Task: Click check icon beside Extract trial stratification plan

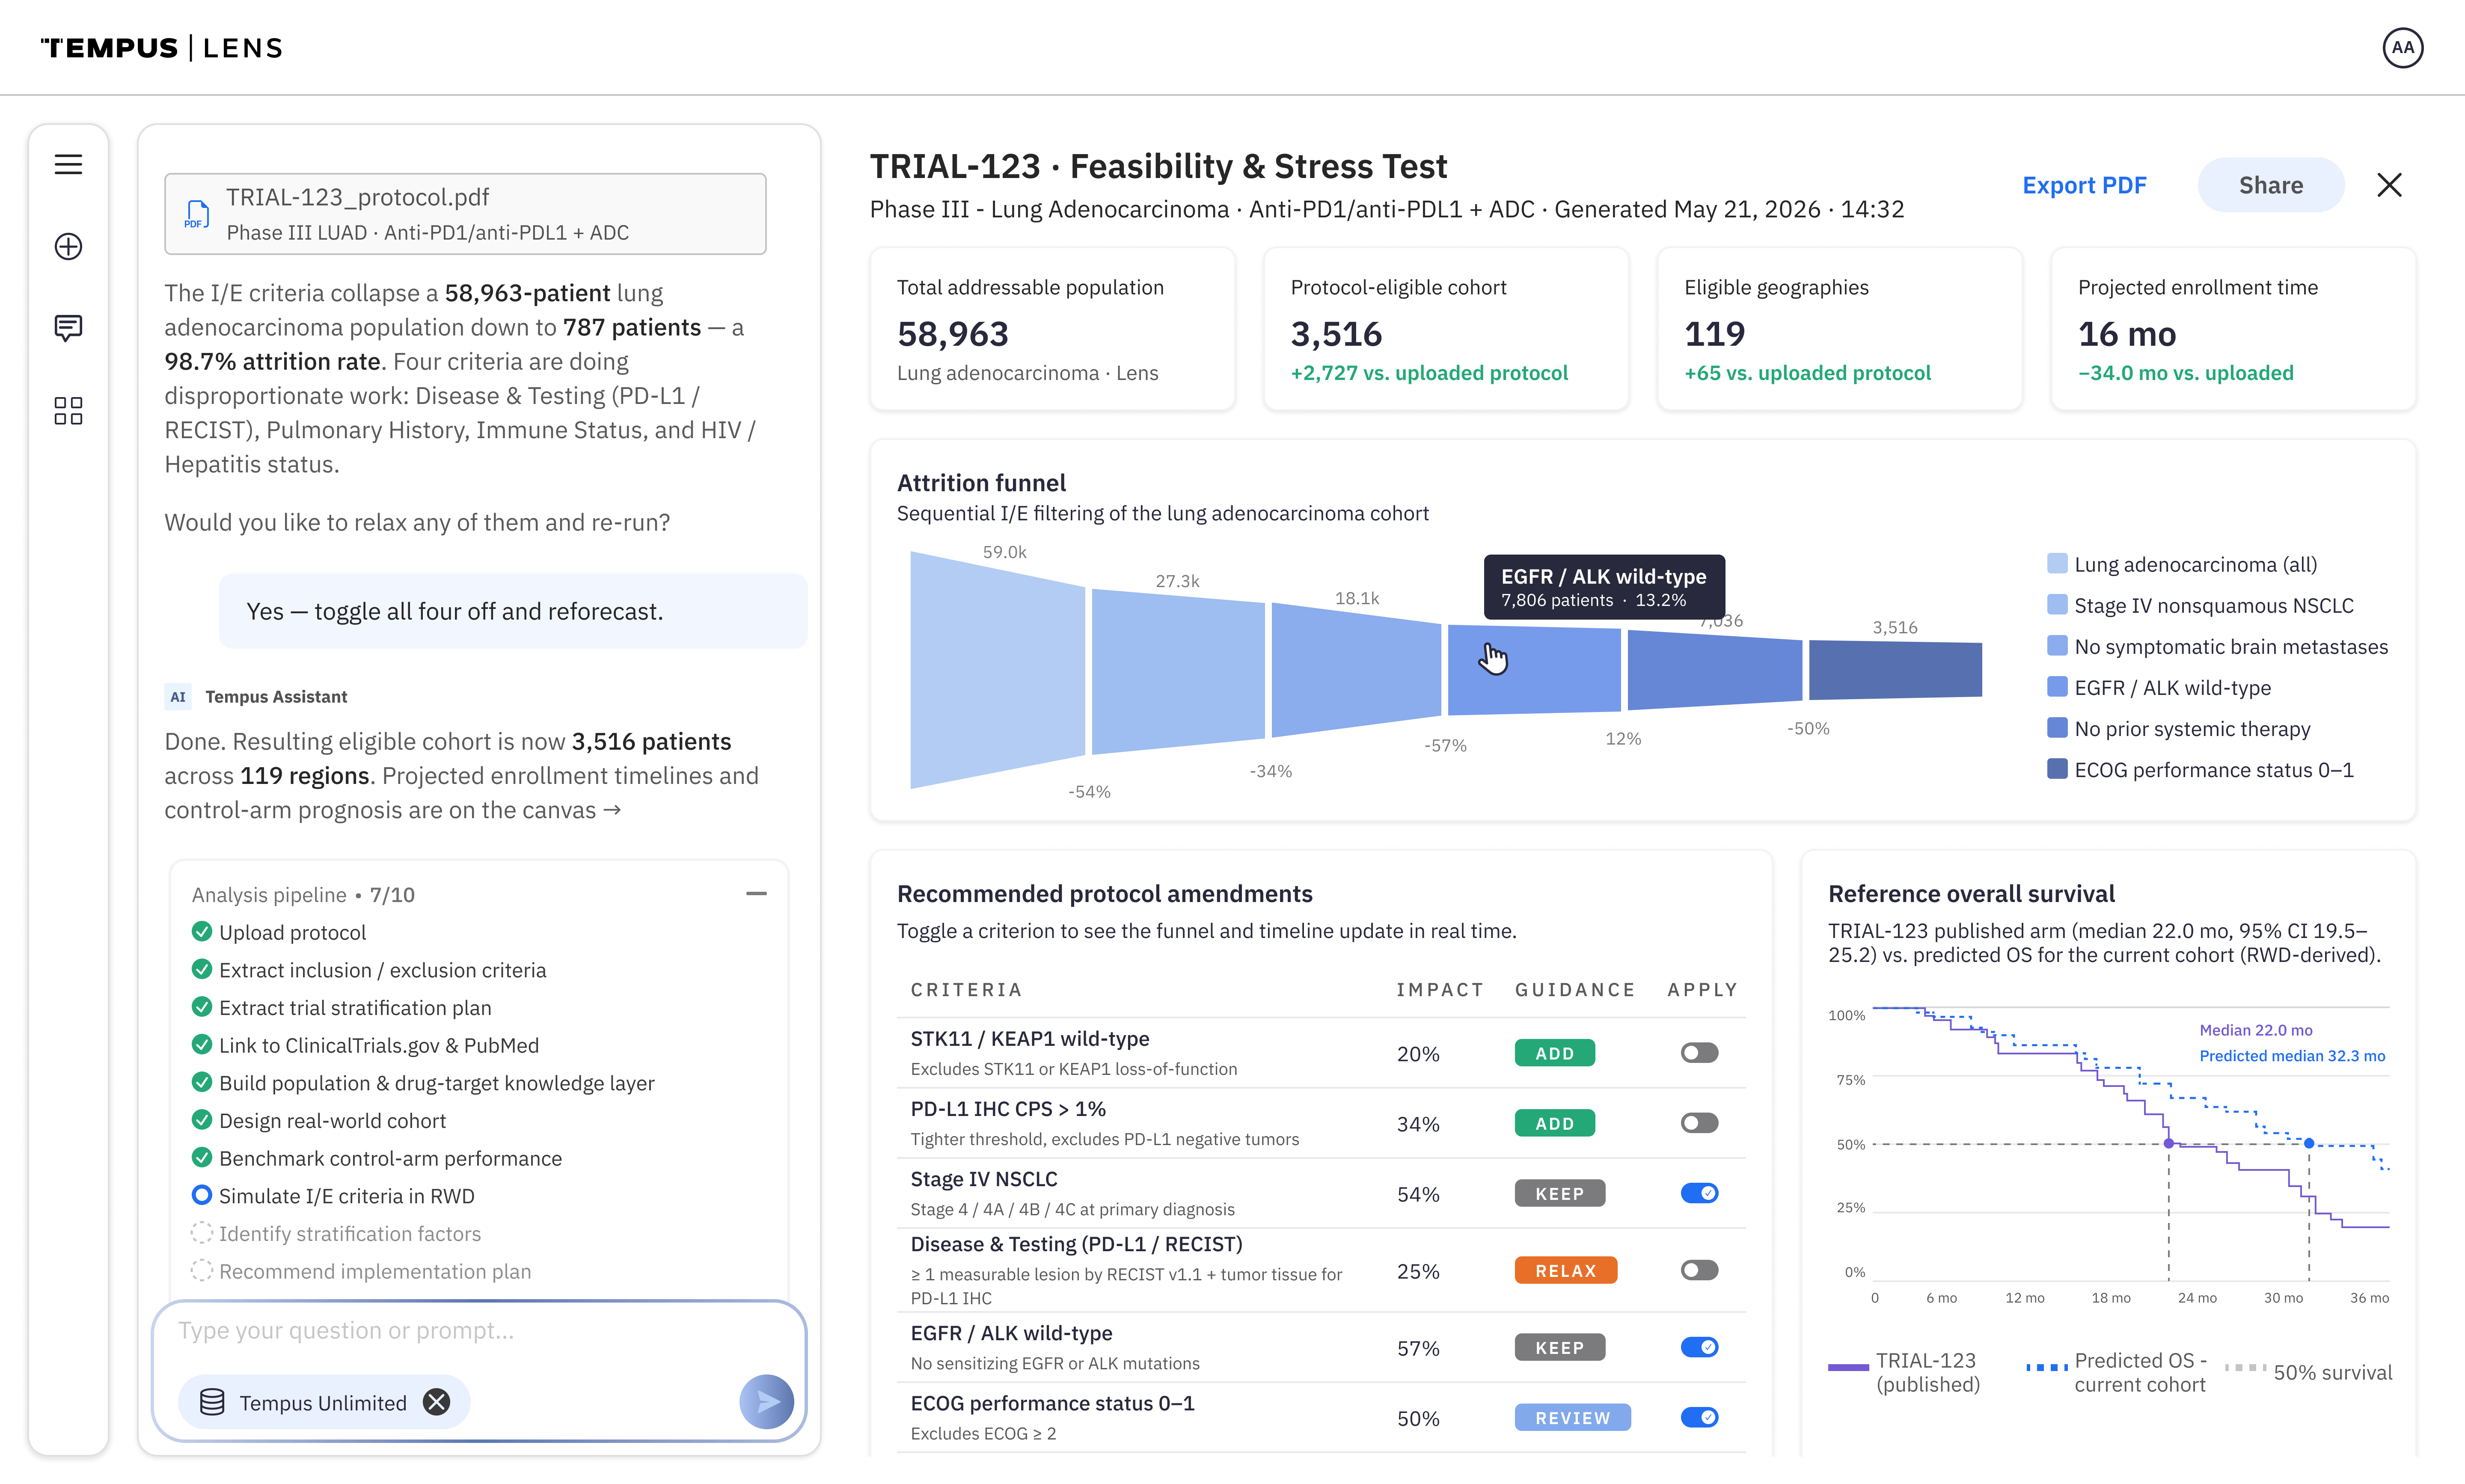Action: (201, 1007)
